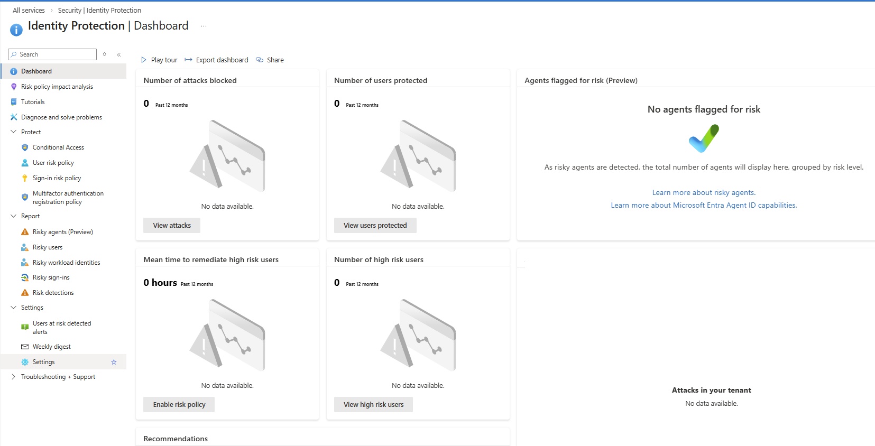Screen dimensions: 875x446
Task: Click the Users at risk alerts icon
Action: point(25,327)
